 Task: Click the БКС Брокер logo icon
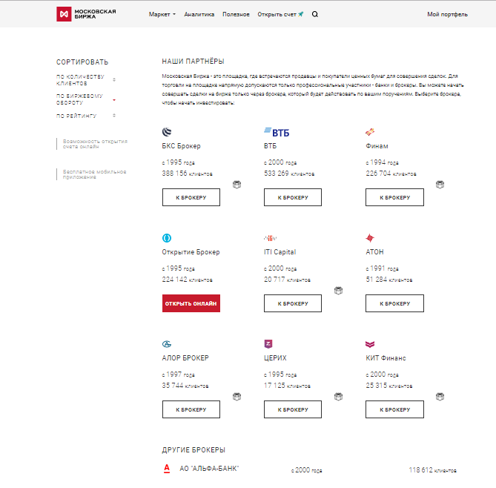coord(167,132)
